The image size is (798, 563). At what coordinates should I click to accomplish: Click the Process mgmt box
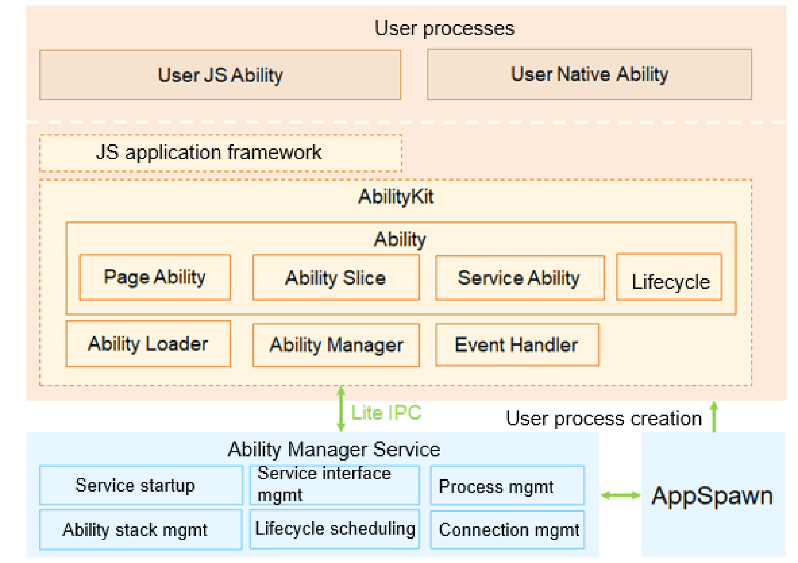coord(507,485)
